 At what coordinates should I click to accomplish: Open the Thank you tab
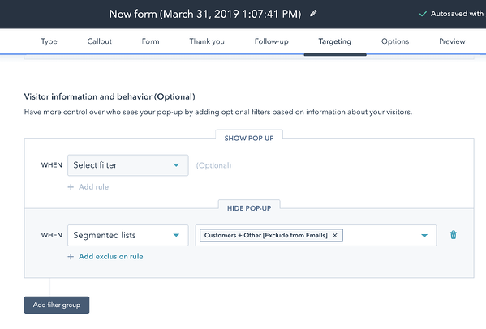(207, 41)
